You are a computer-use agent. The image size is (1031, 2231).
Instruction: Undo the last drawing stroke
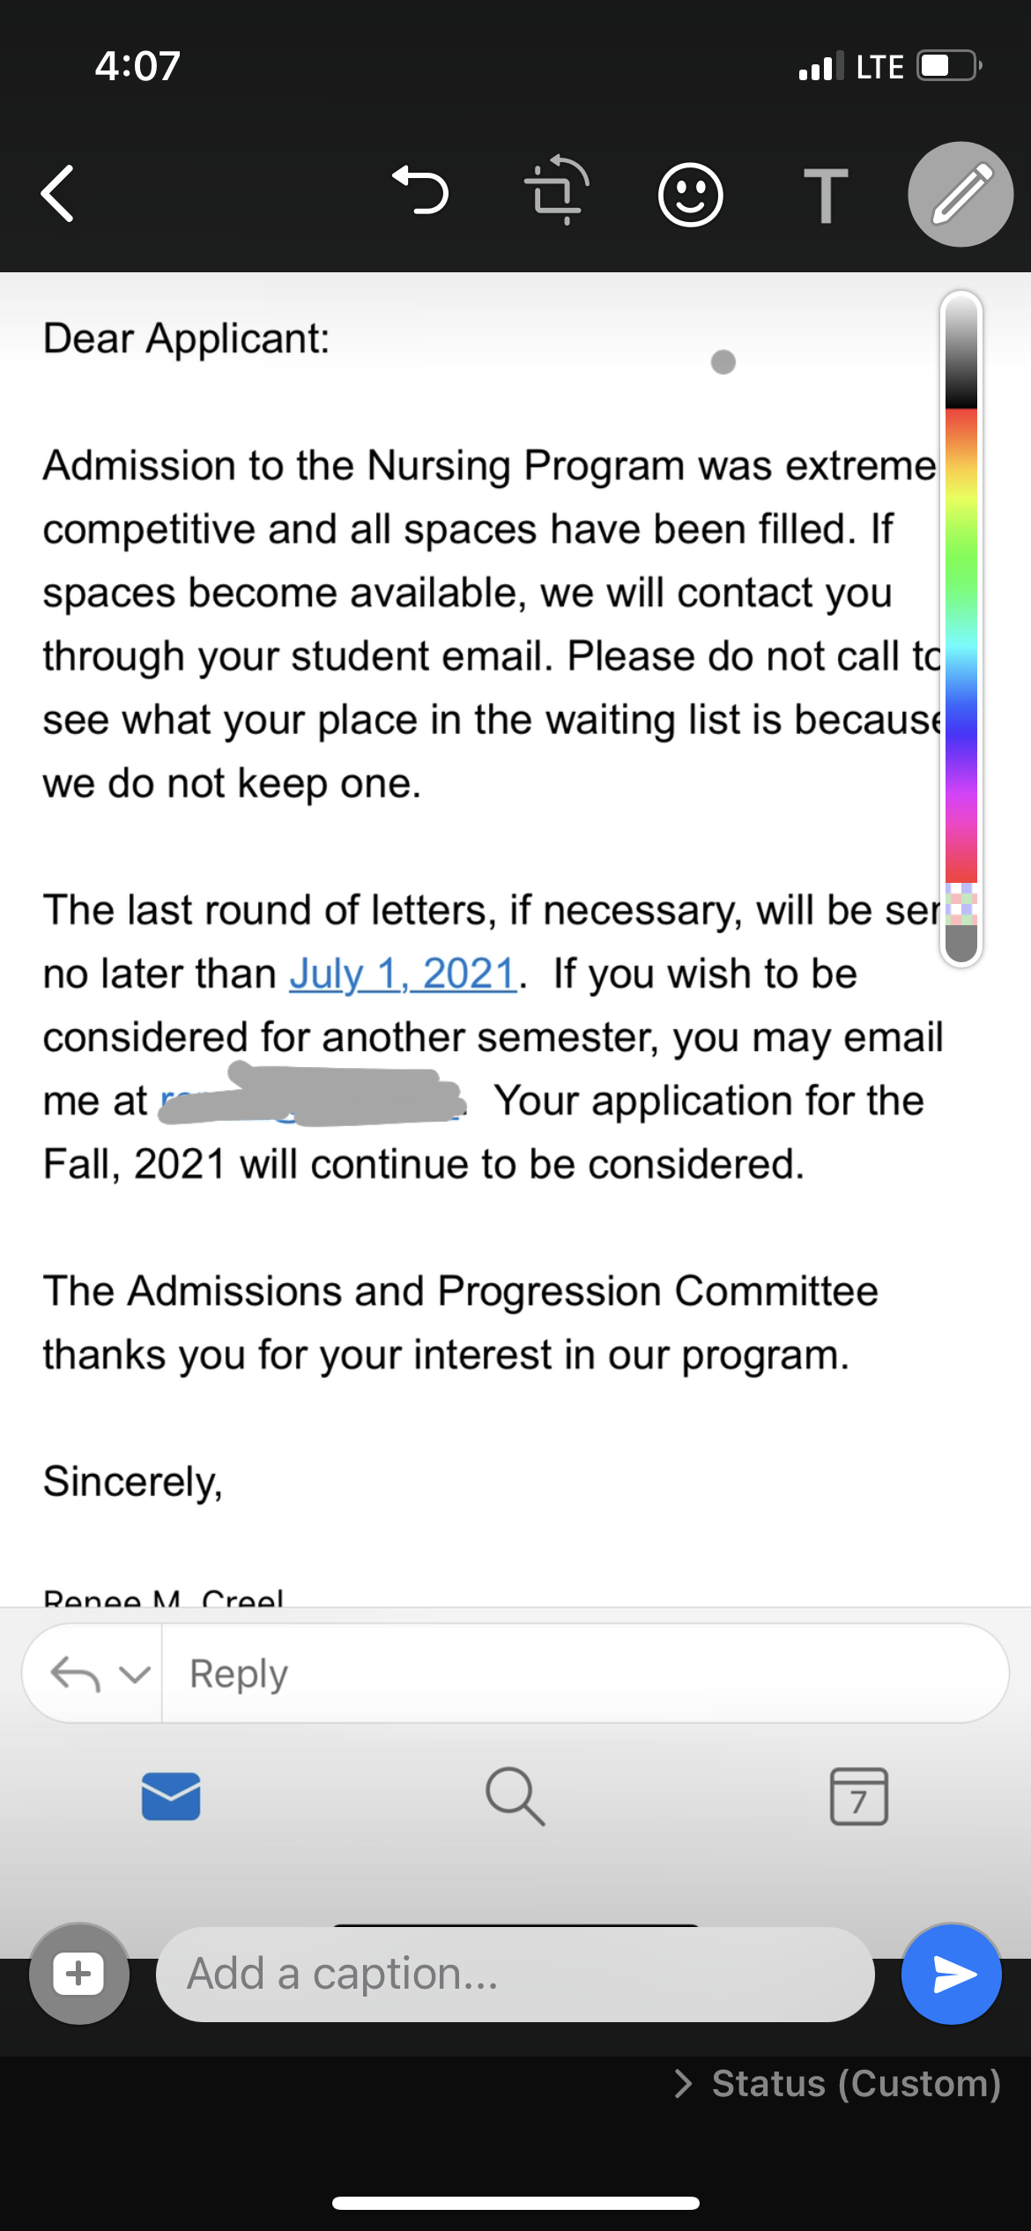pos(420,191)
